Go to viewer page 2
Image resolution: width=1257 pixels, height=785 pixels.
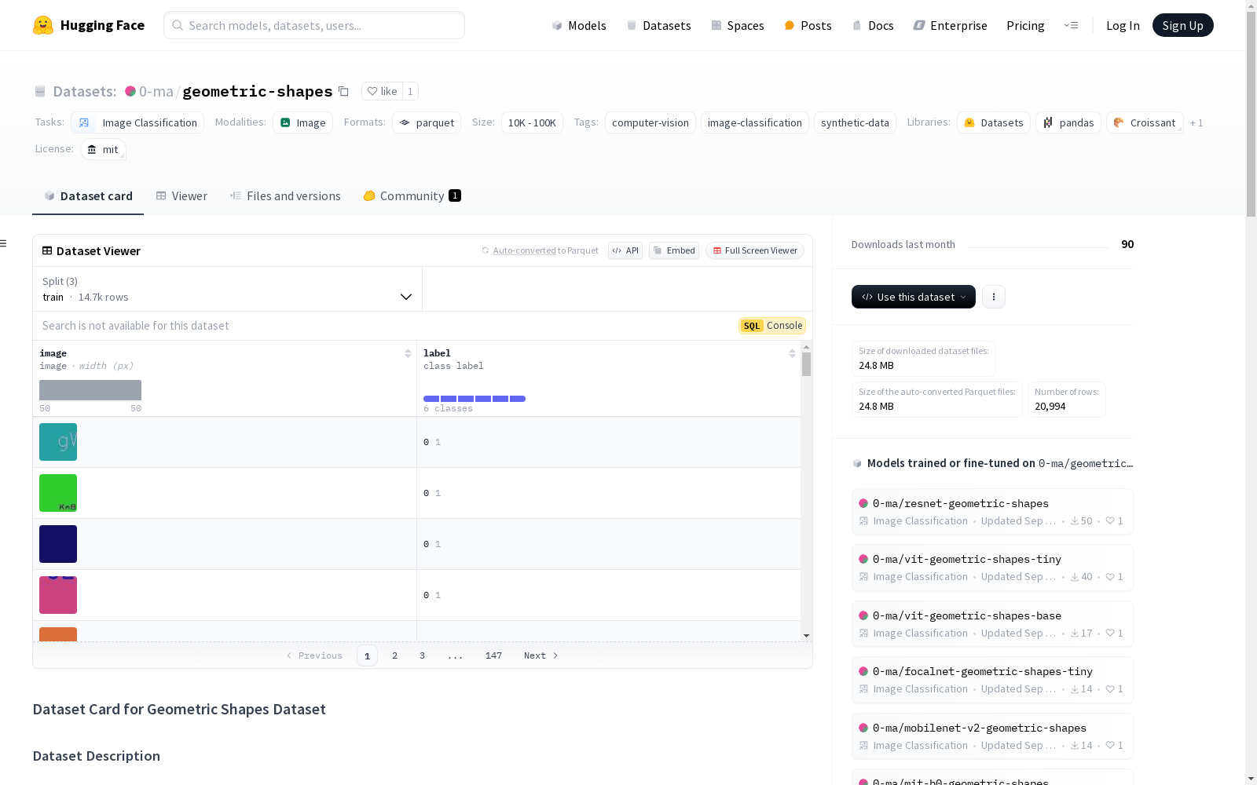[394, 655]
